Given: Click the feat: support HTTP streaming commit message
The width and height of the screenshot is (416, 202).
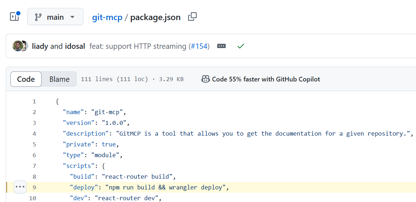Looking at the screenshot, I should pos(138,46).
